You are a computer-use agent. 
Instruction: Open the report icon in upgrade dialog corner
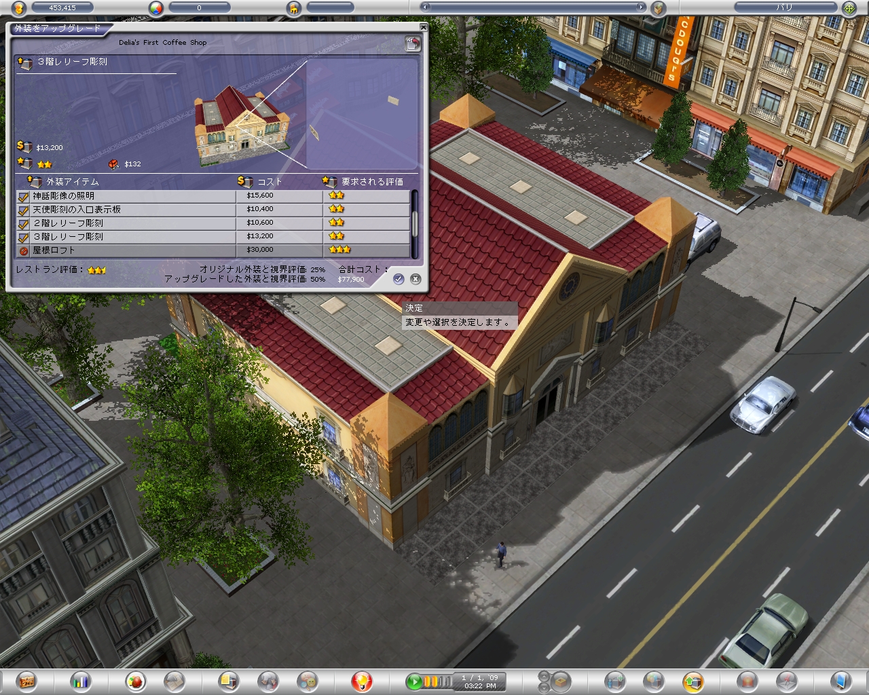411,44
